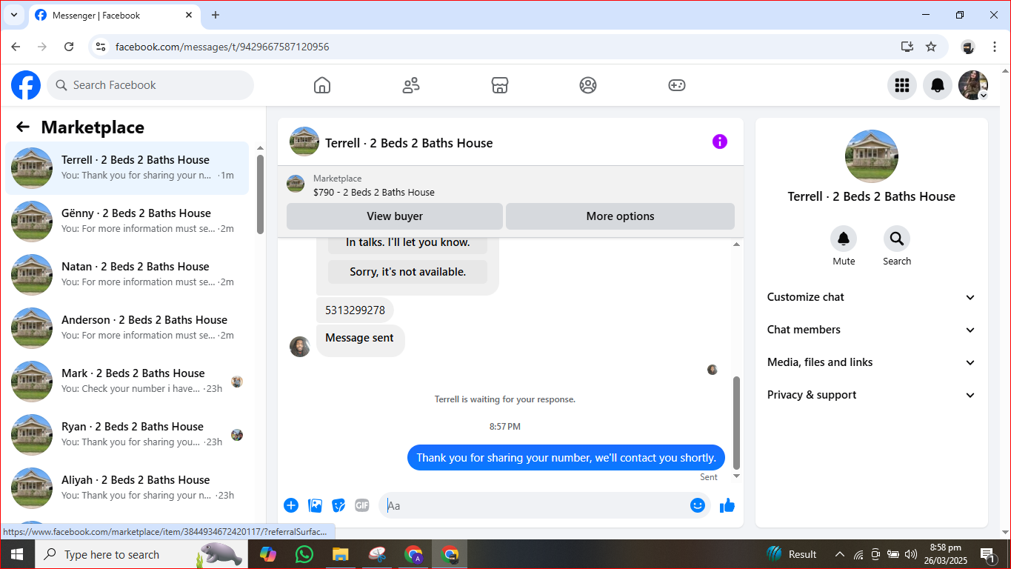Open Chrome three-dot menu
1011x569 pixels.
point(995,47)
